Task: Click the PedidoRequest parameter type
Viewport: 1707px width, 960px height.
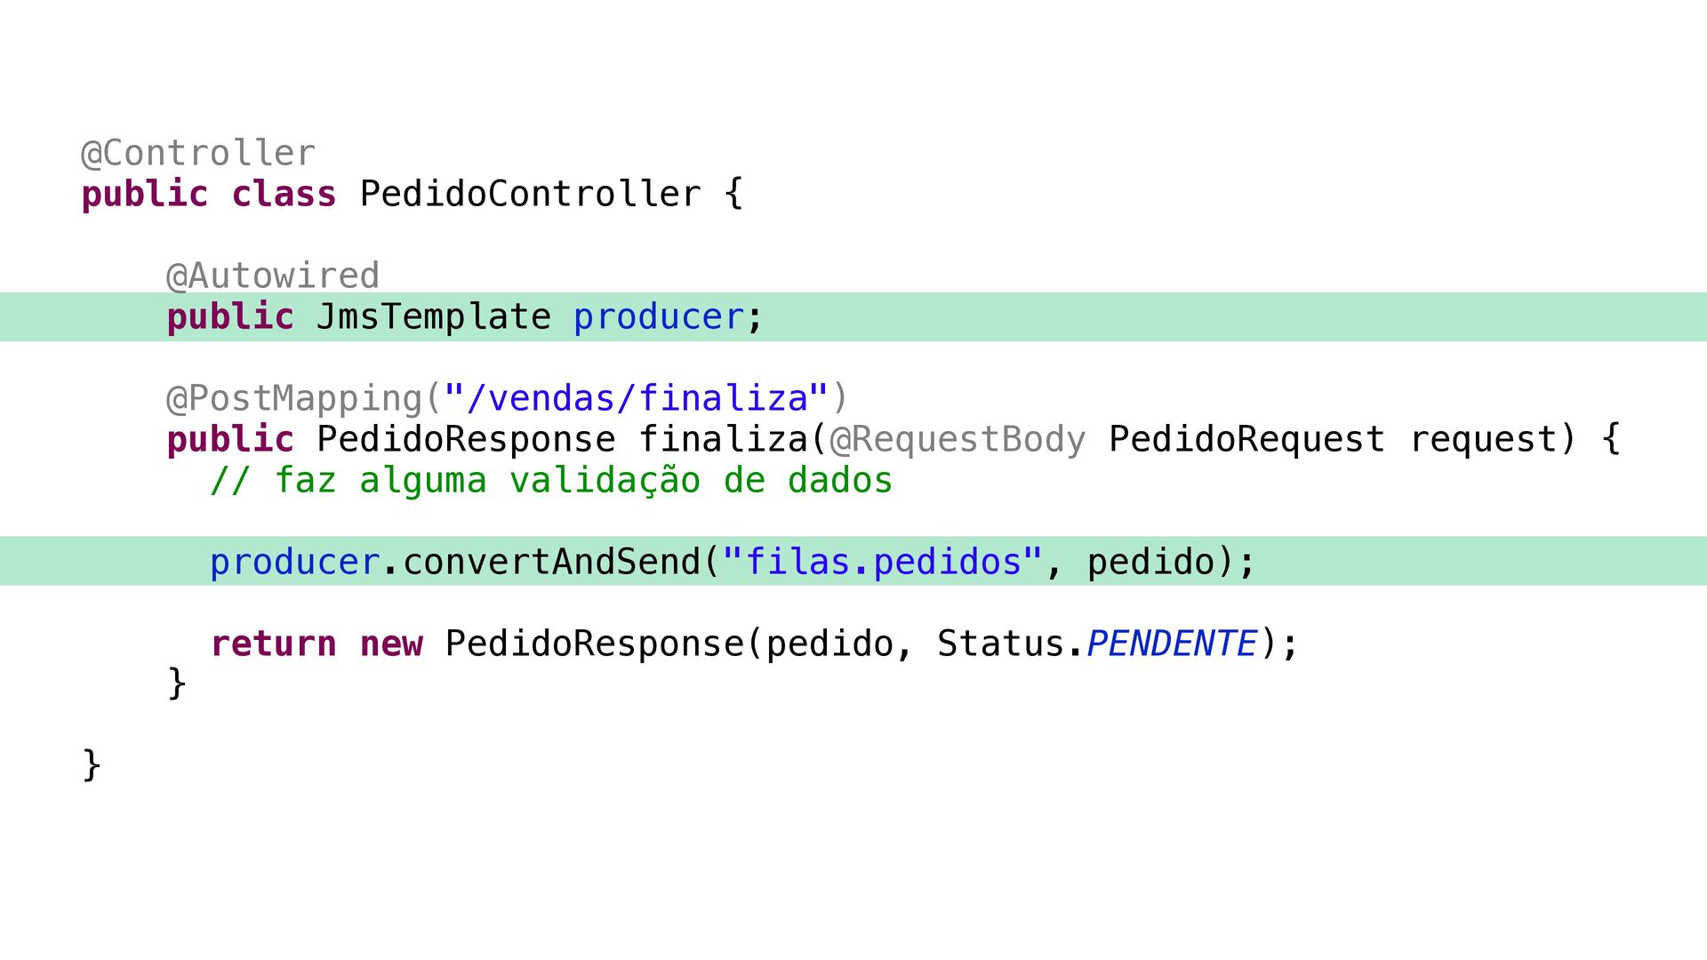Action: (x=1246, y=439)
